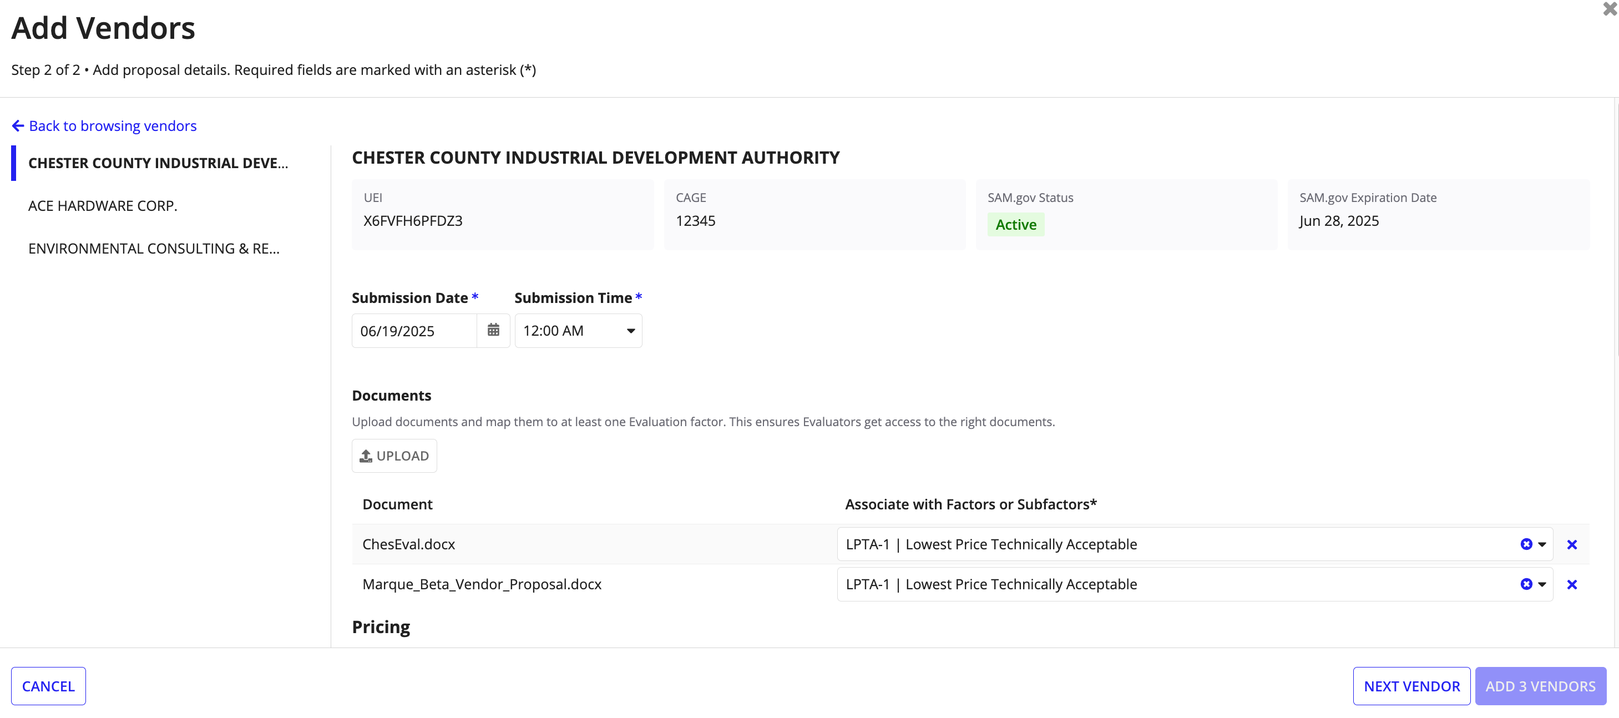Viewport: 1619px width, 718px height.
Task: Select ACE HARDWARE CORP. vendor
Action: tap(103, 206)
